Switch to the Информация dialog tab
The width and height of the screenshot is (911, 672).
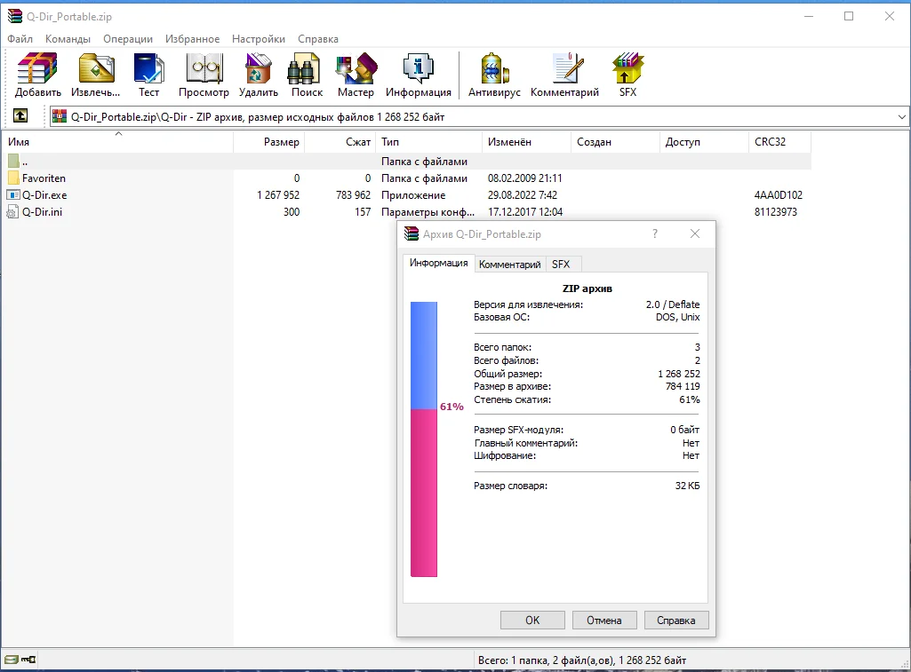coord(438,263)
